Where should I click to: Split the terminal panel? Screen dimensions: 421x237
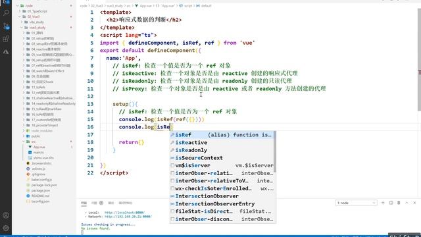tap(391, 203)
